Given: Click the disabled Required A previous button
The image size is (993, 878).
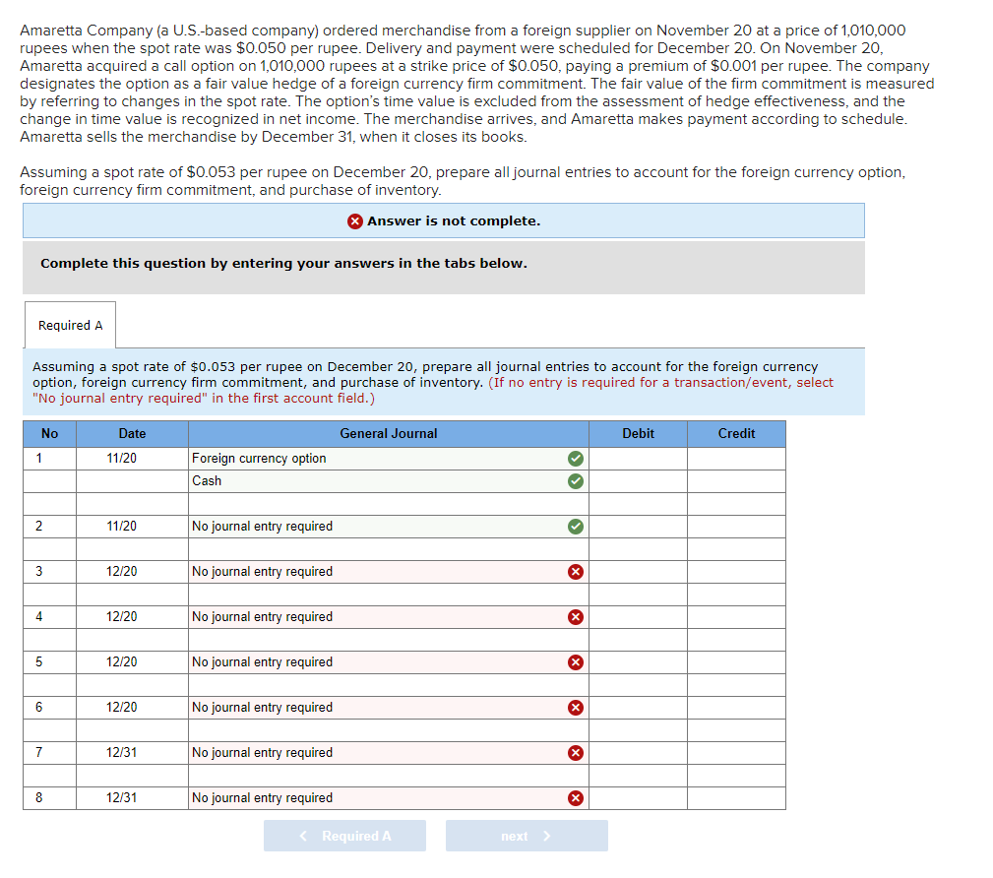Looking at the screenshot, I should tap(344, 836).
